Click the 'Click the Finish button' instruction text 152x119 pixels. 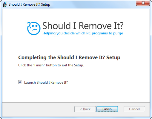tap(51, 65)
